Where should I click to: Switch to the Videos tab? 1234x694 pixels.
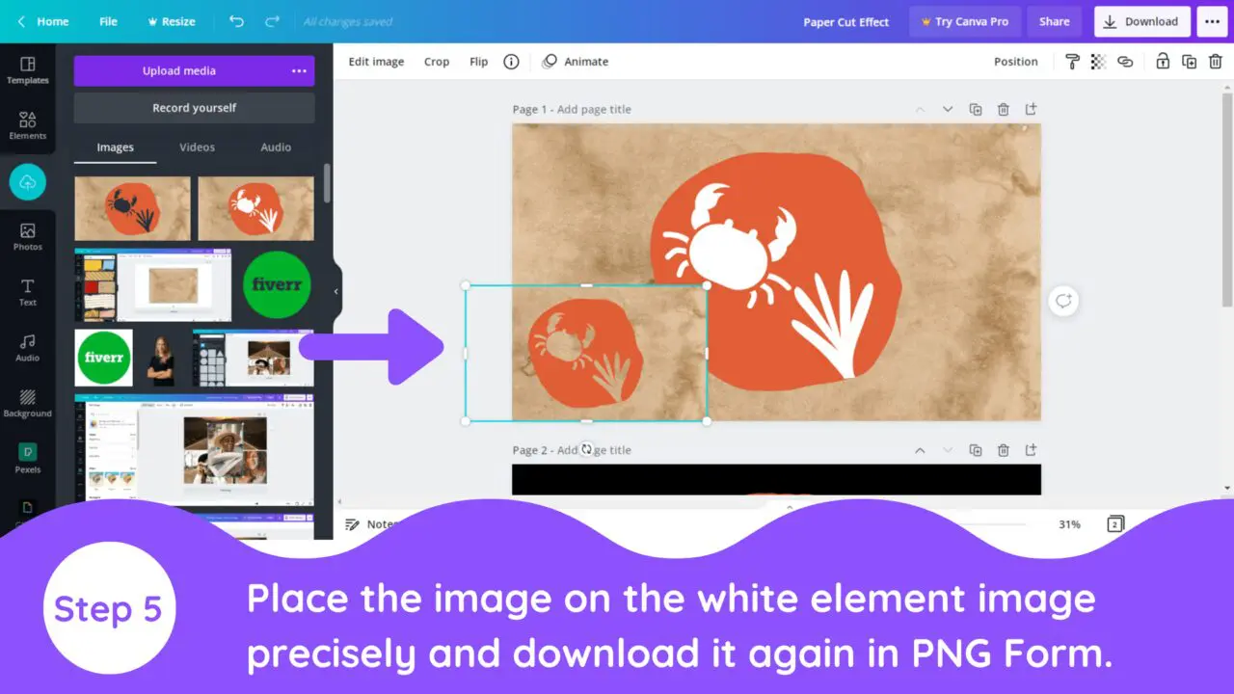coord(197,147)
